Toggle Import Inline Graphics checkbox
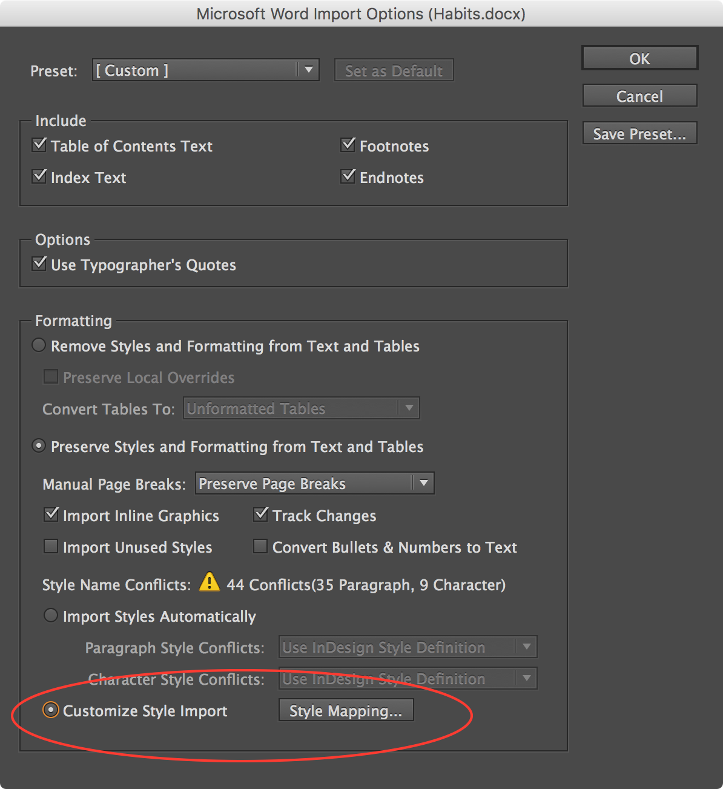 tap(51, 514)
